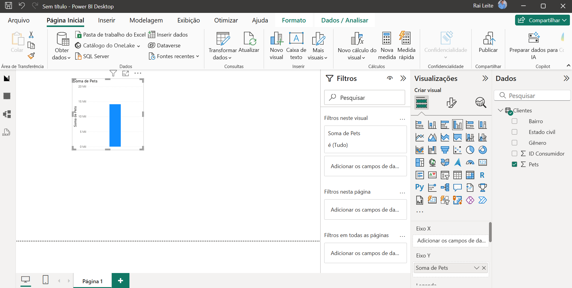Screen dimensions: 572x288
Task: Switch to the Exibição ribbon tab
Action: coord(188,20)
